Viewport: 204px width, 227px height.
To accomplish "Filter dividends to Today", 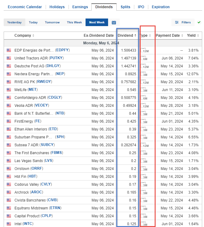I will coord(33,22).
